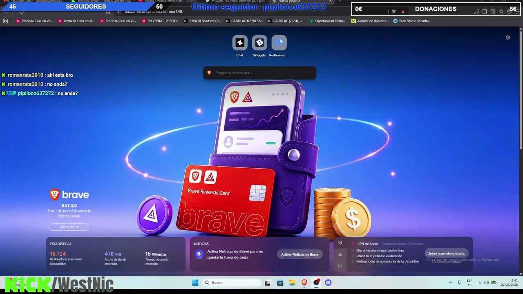Open the Brave Wallet toolbar icon
The image size is (523, 294).
[x=493, y=11]
